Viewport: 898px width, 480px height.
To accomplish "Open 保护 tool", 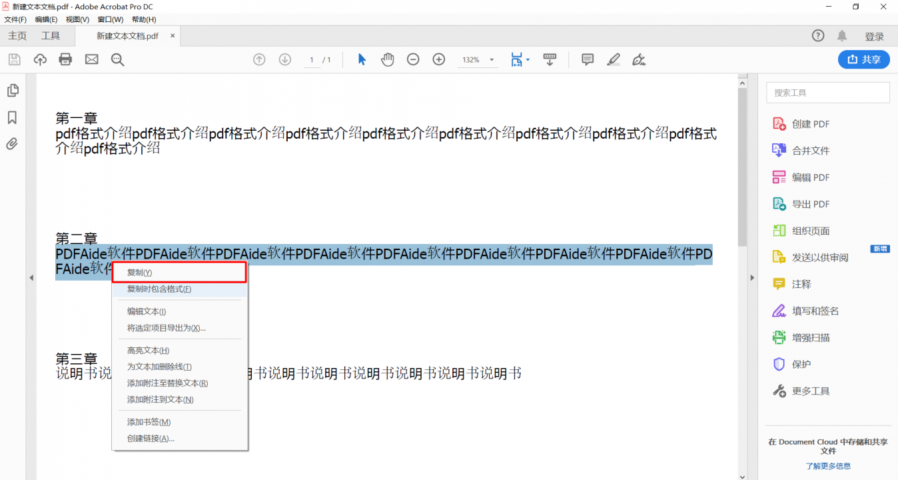I will click(x=791, y=364).
